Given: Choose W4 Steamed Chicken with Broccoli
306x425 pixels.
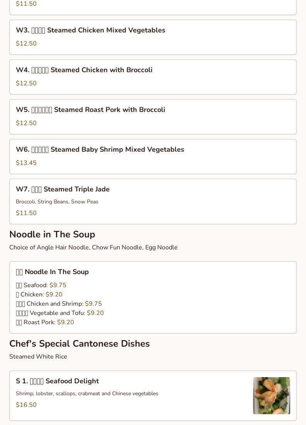Looking at the screenshot, I should 153,77.
